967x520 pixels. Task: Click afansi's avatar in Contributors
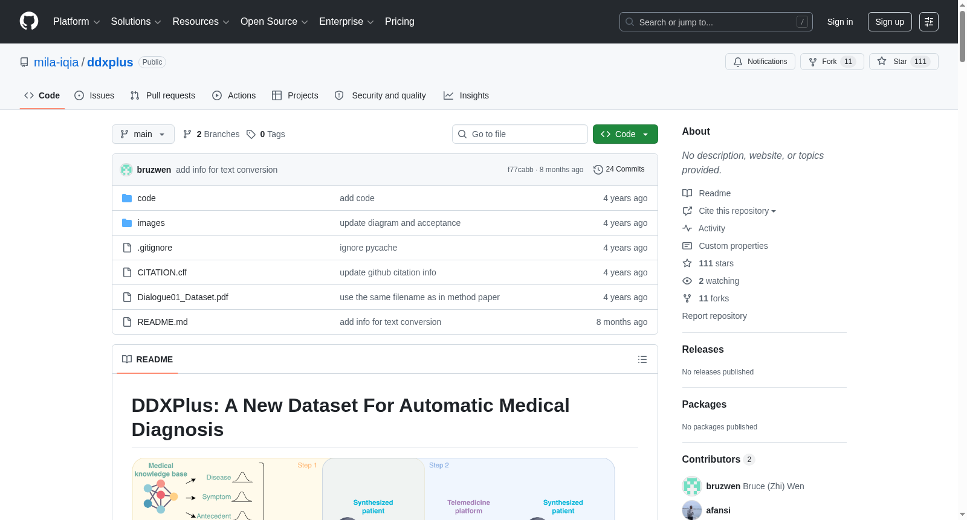tap(692, 510)
